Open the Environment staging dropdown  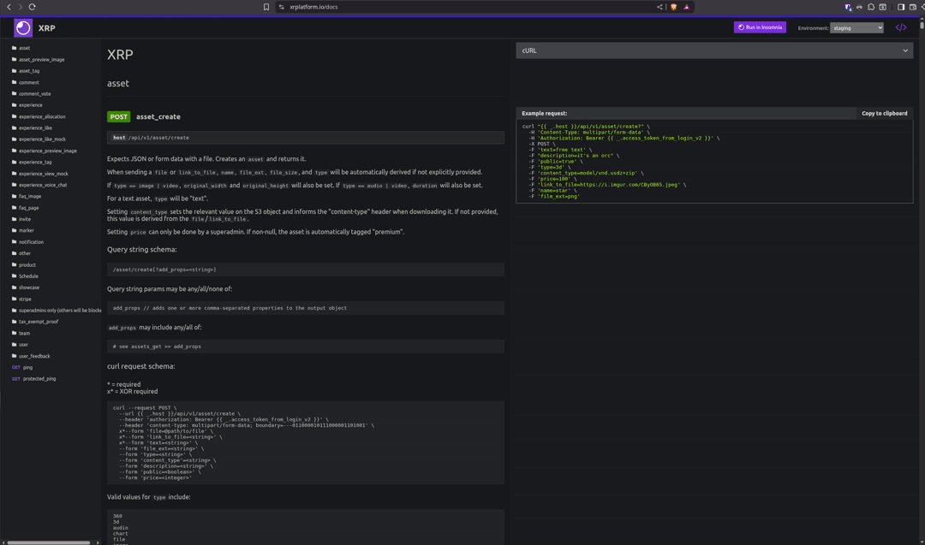(x=856, y=27)
